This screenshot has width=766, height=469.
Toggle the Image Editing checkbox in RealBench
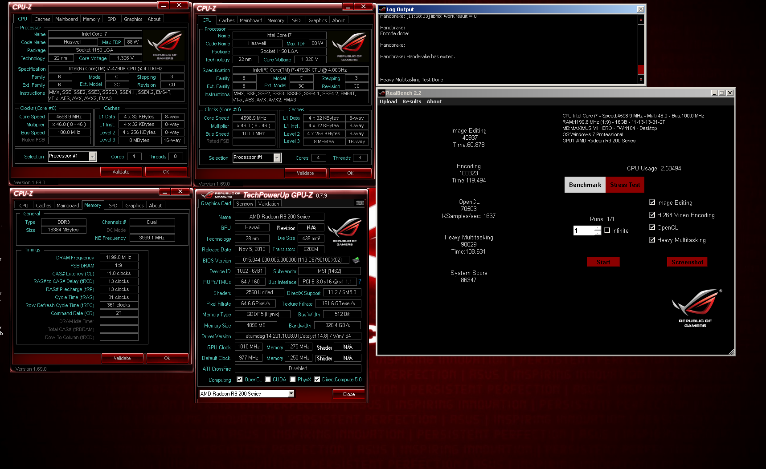click(x=652, y=202)
